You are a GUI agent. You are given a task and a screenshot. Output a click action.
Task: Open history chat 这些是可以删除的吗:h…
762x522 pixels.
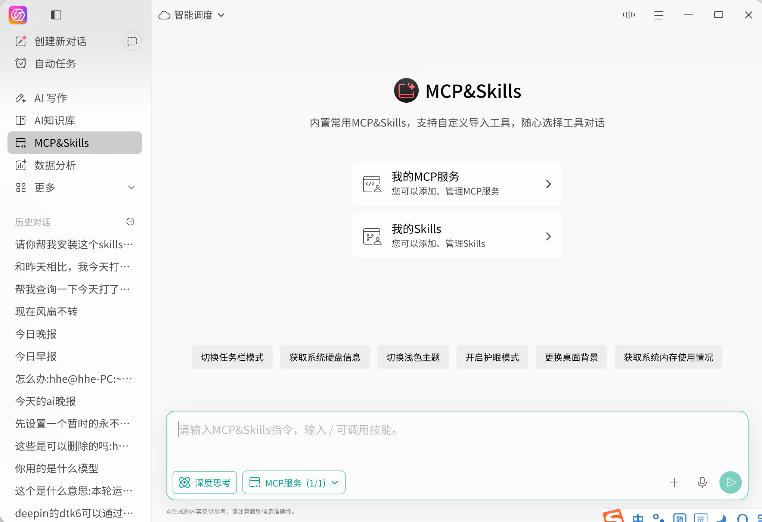click(75, 446)
